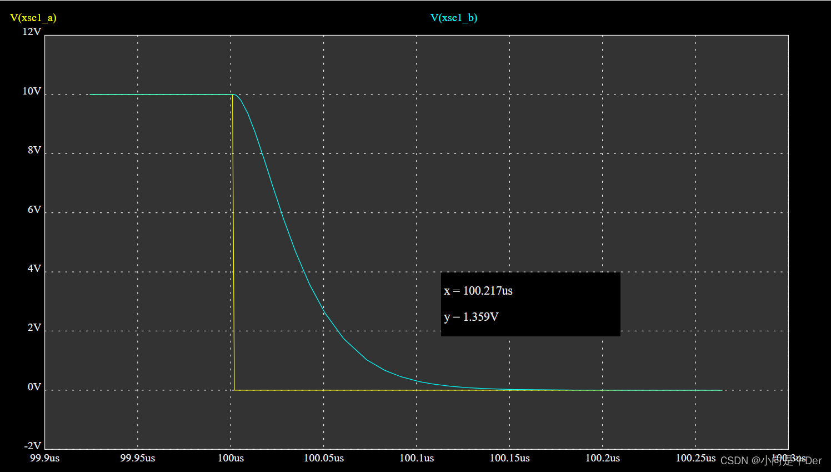Click the cursor readout x = 100.217us
The height and width of the screenshot is (472, 831).
coord(478,291)
